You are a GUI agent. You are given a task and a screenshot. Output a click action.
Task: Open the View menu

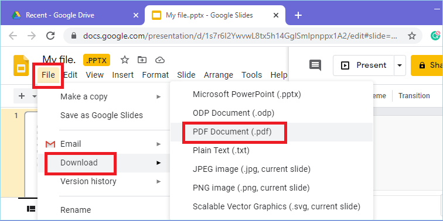[95, 75]
